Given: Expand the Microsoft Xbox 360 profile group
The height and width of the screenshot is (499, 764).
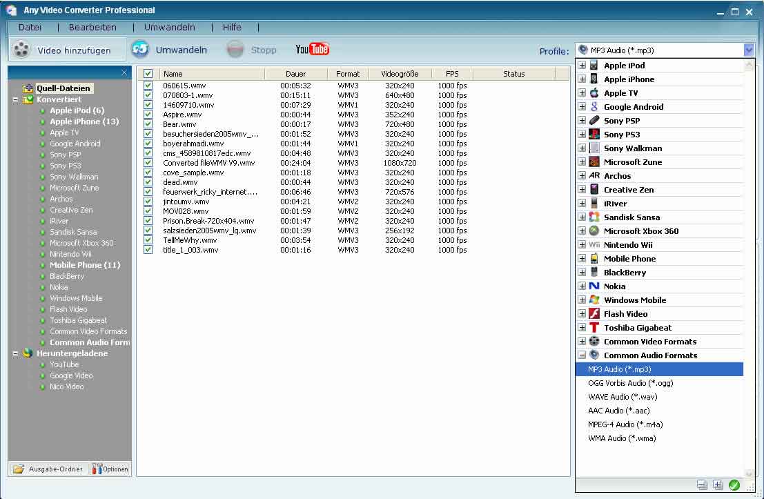Looking at the screenshot, I should pyautogui.click(x=582, y=231).
